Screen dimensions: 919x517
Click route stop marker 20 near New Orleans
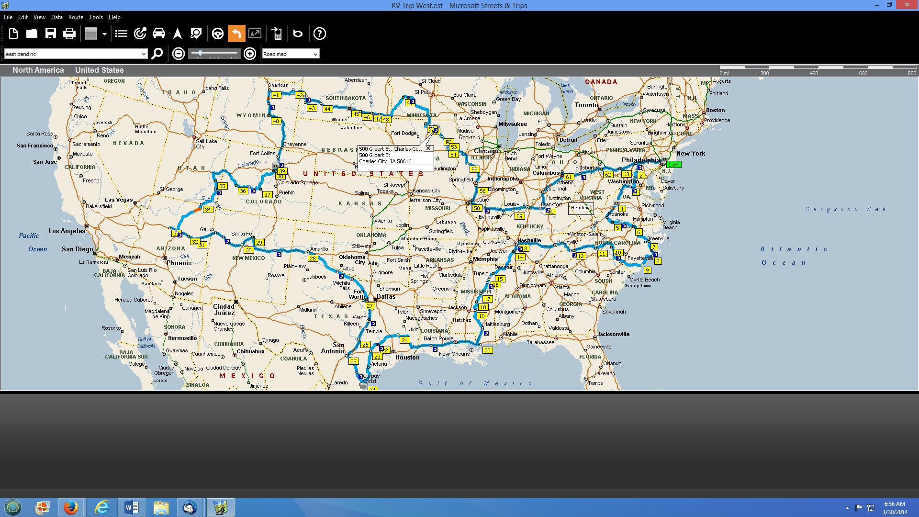coord(487,350)
